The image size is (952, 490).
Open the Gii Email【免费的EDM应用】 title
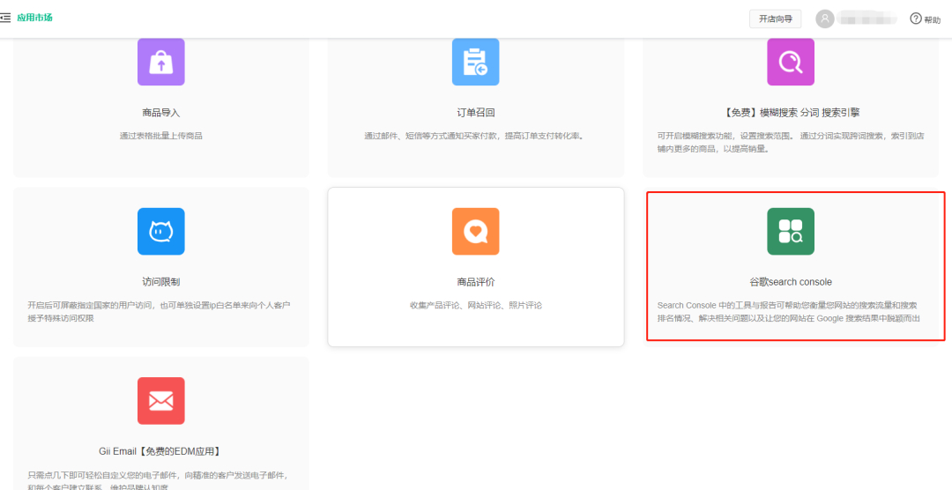click(160, 451)
